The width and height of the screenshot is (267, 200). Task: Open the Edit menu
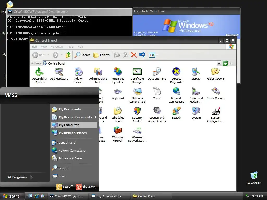tap(35, 47)
